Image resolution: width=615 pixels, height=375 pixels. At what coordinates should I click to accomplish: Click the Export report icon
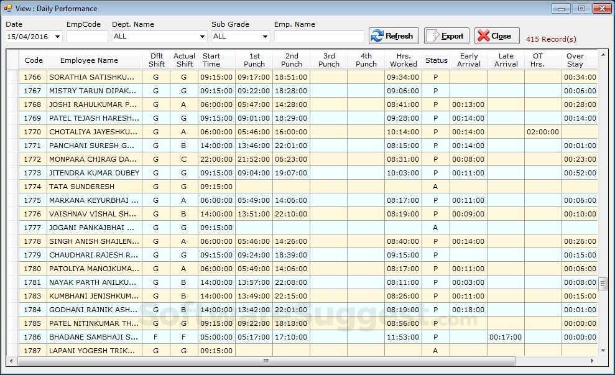click(x=446, y=35)
